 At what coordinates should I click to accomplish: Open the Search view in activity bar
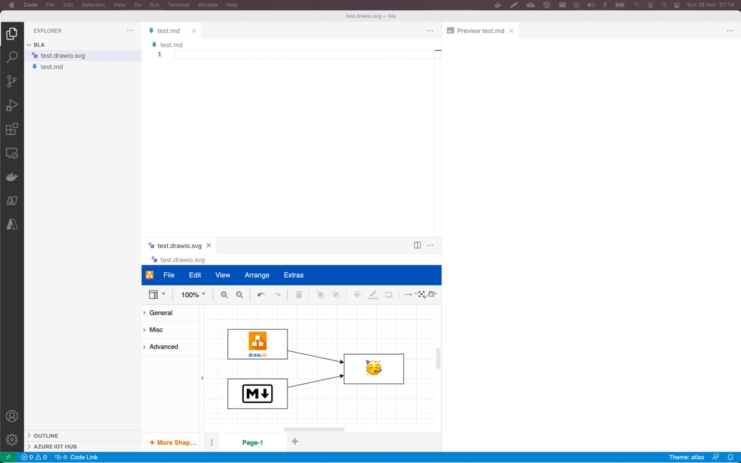pyautogui.click(x=12, y=57)
